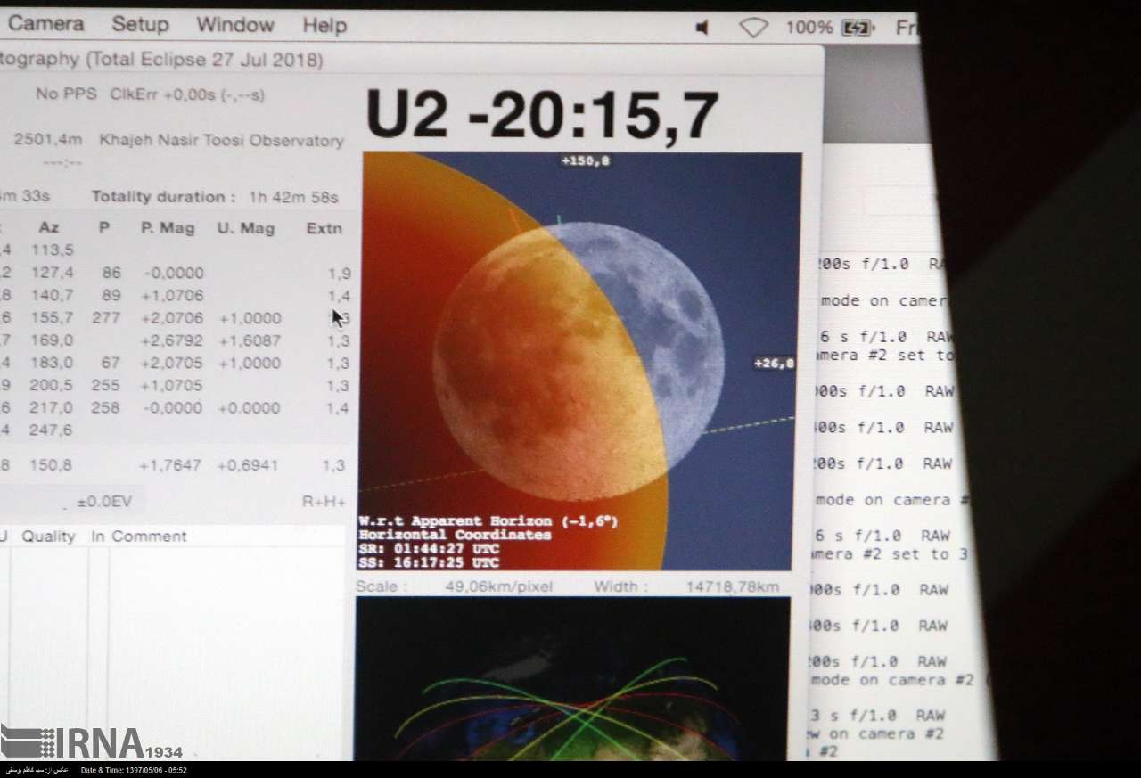The image size is (1141, 778).
Task: Click the U2 -20:15,7 countdown timer
Action: (542, 114)
